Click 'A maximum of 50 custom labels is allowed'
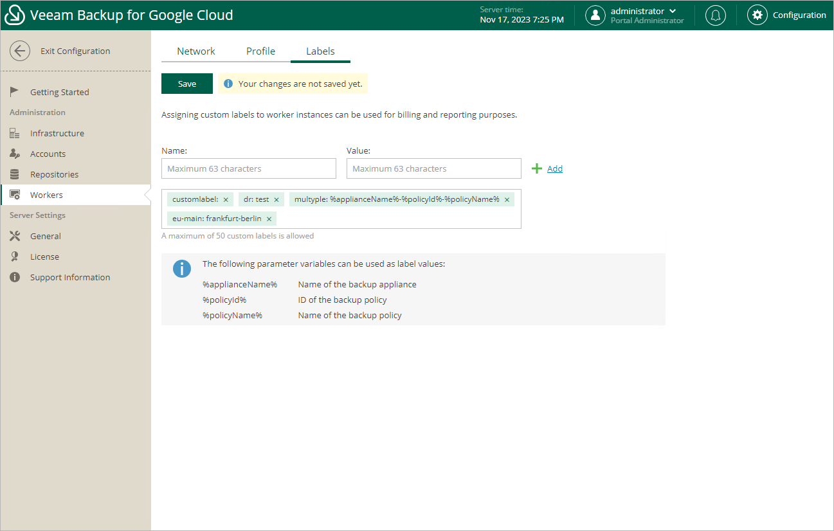This screenshot has height=531, width=834. 238,236
